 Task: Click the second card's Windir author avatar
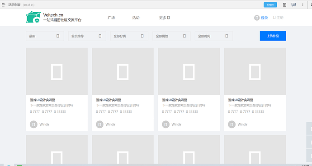99,124
